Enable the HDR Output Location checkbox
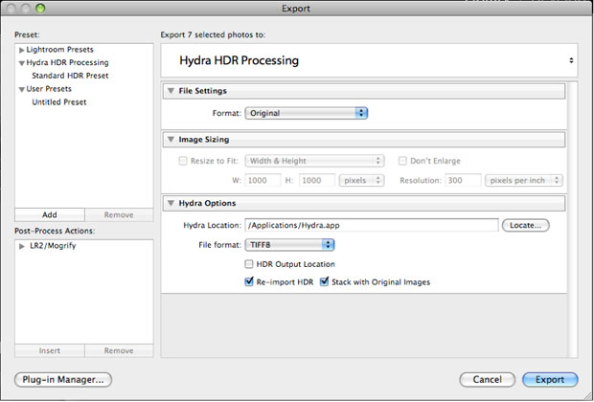594x402 pixels. coord(249,264)
